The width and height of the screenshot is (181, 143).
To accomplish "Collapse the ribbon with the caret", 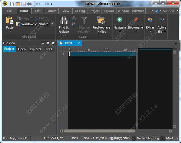I will click(x=152, y=11).
